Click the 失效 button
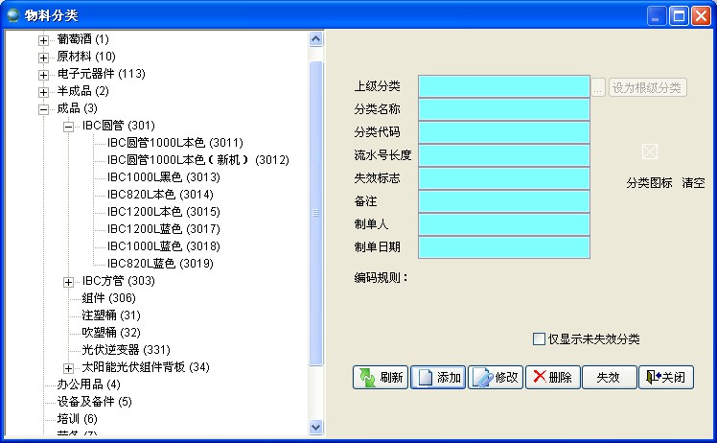 [x=609, y=377]
